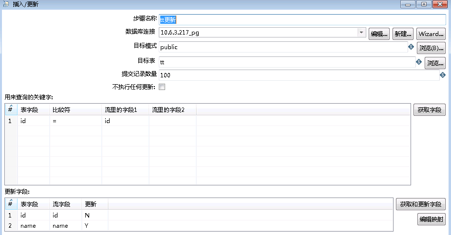Click the variable icon beside 目标表 field
451x235 pixels.
tap(419, 61)
